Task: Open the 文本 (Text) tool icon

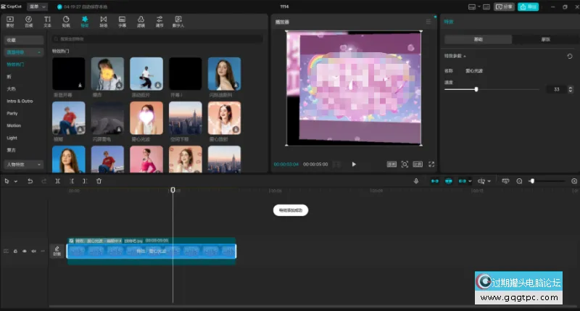Action: 47,20
